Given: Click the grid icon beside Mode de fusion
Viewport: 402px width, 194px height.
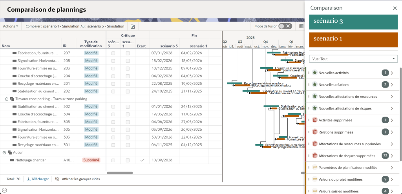Looking at the screenshot, I should [301, 26].
